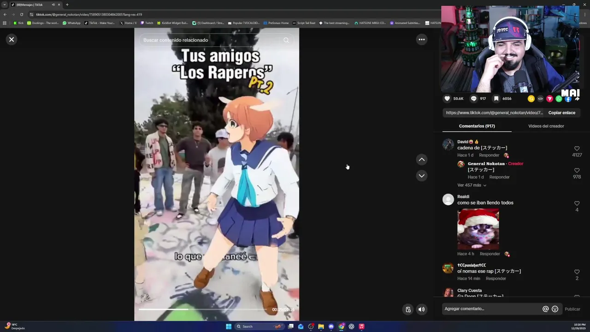Expand 'Ver 457 más' replies
This screenshot has height=332, width=590.
click(x=472, y=185)
